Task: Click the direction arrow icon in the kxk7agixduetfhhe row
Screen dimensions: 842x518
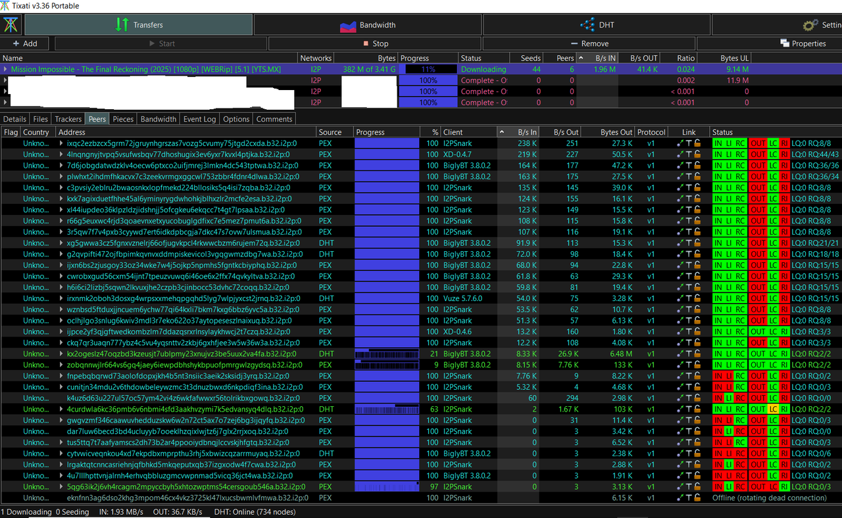Action: click(680, 199)
